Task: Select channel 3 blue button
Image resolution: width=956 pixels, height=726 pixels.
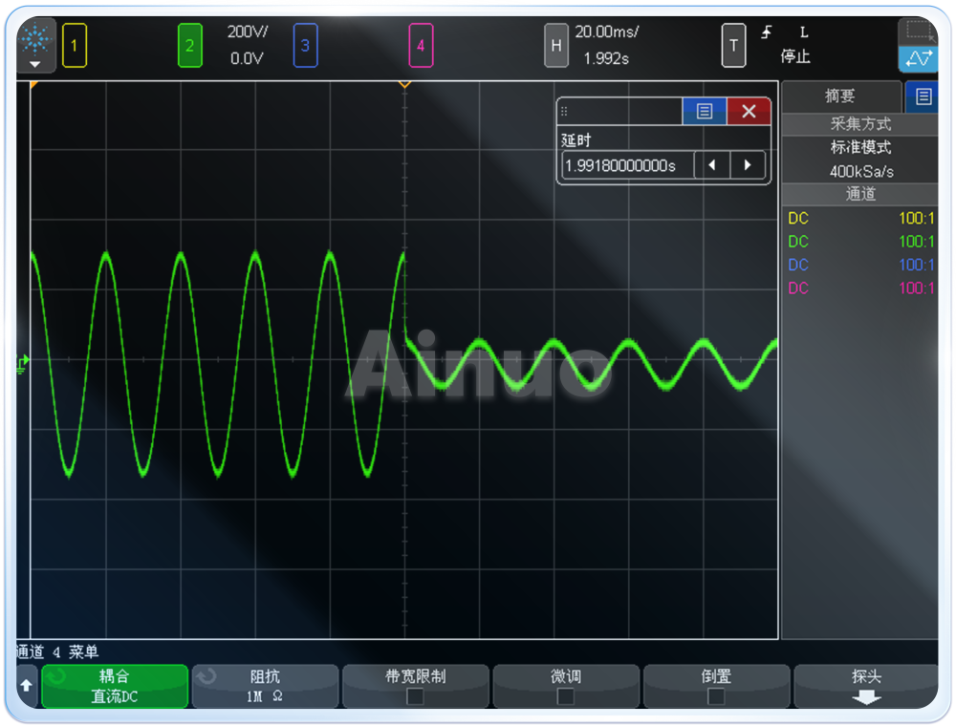Action: pos(305,45)
